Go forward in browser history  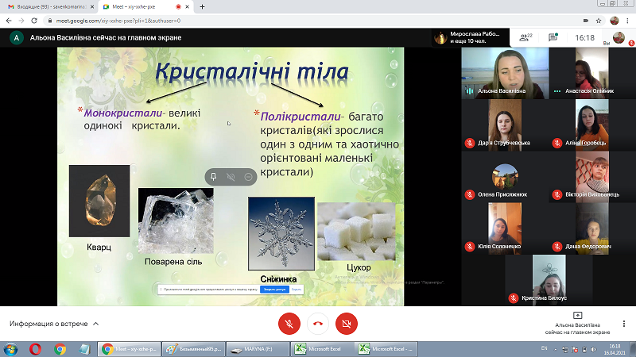coord(21,21)
